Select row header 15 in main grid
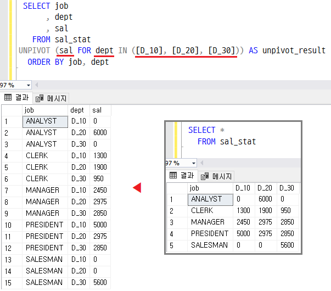Screen dimensions: 331x291 12,283
